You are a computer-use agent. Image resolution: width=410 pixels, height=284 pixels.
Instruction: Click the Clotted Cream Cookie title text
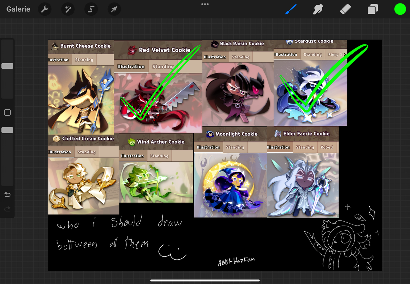coord(88,139)
